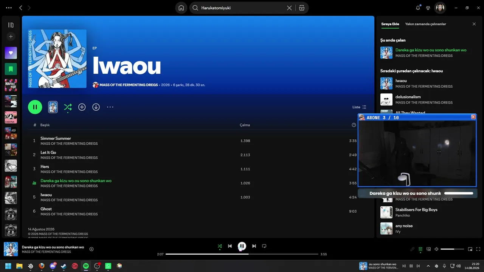
Task: Open Liked Songs heart playlist
Action: pos(11,53)
